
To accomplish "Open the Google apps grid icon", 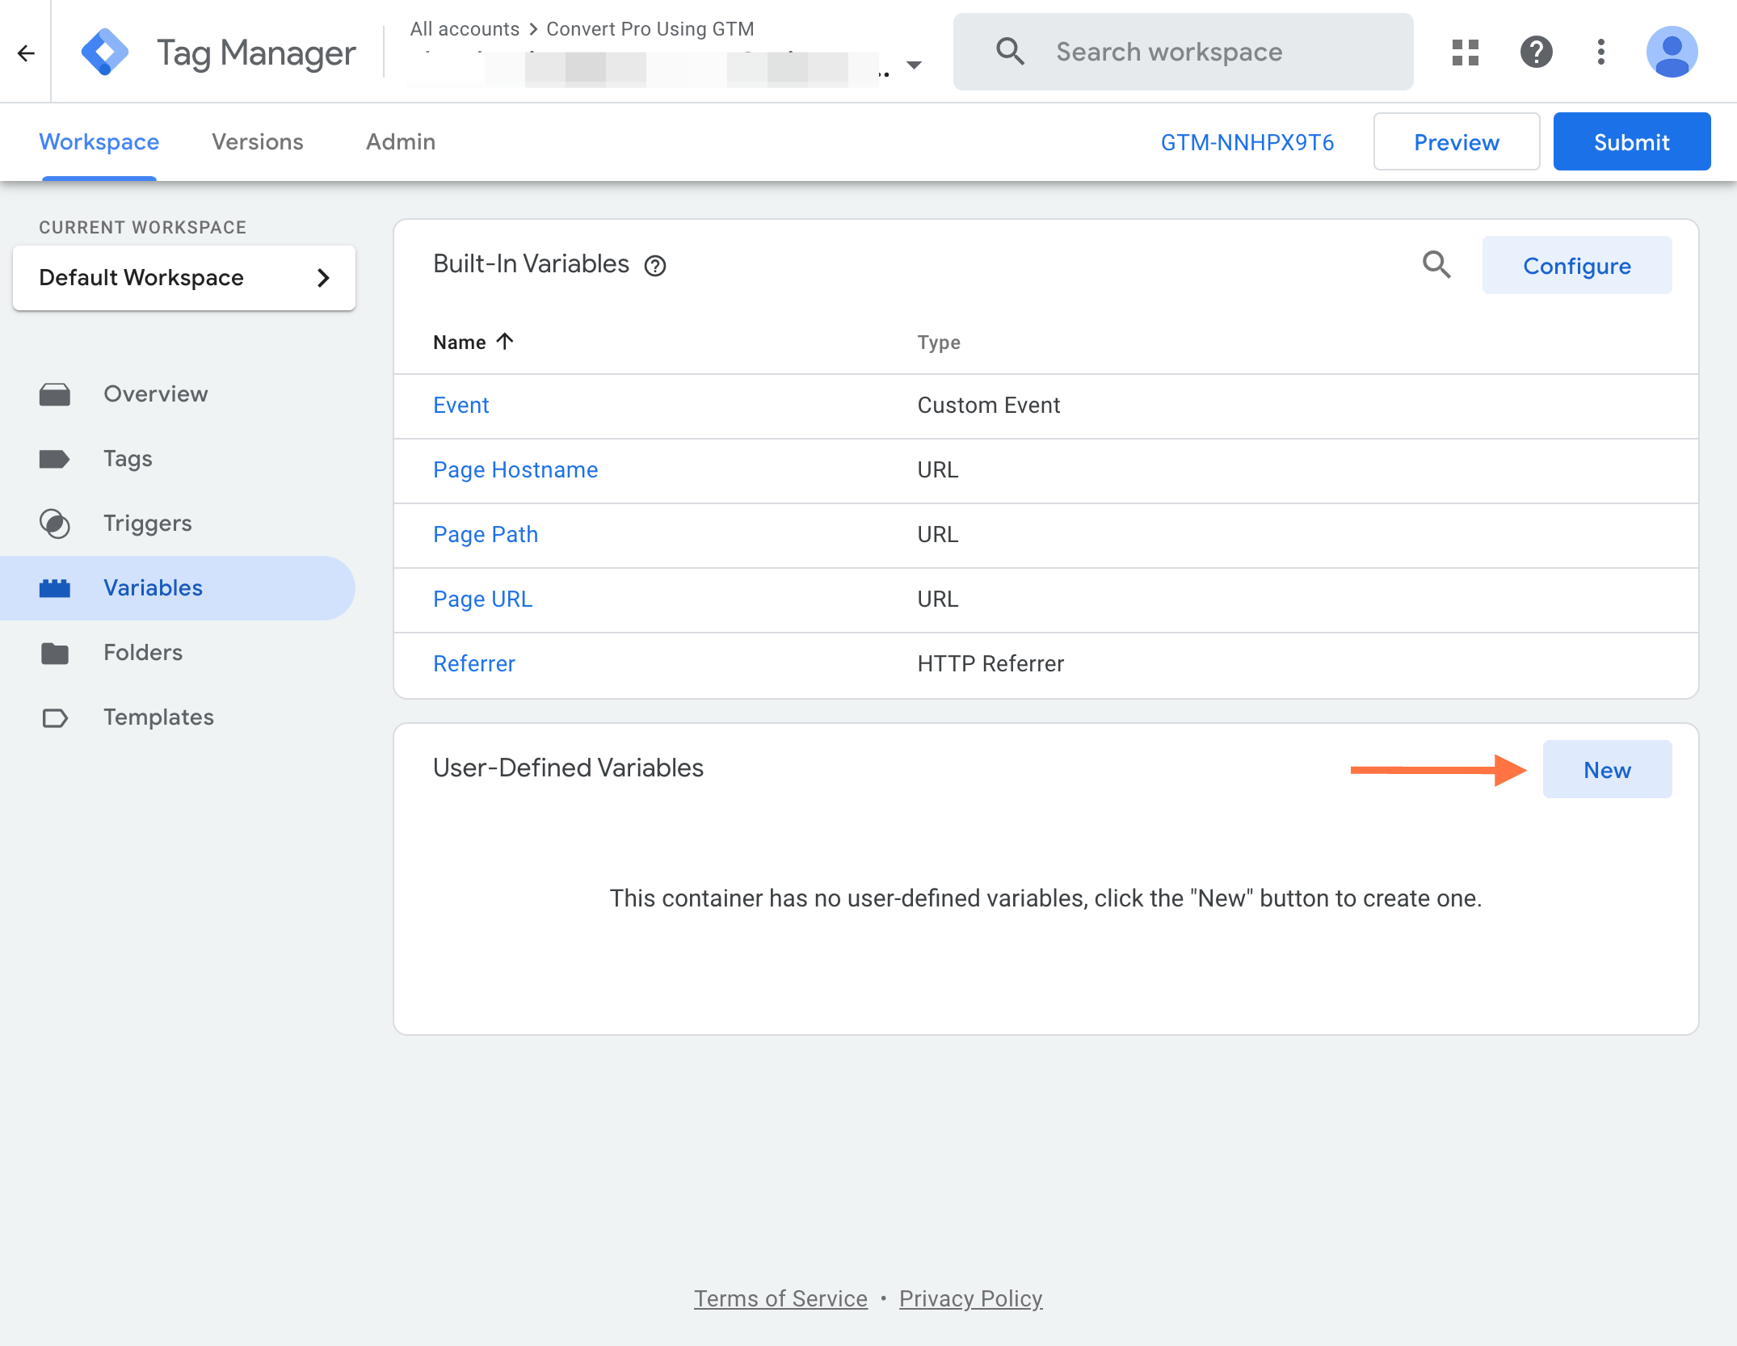I will 1465,53.
